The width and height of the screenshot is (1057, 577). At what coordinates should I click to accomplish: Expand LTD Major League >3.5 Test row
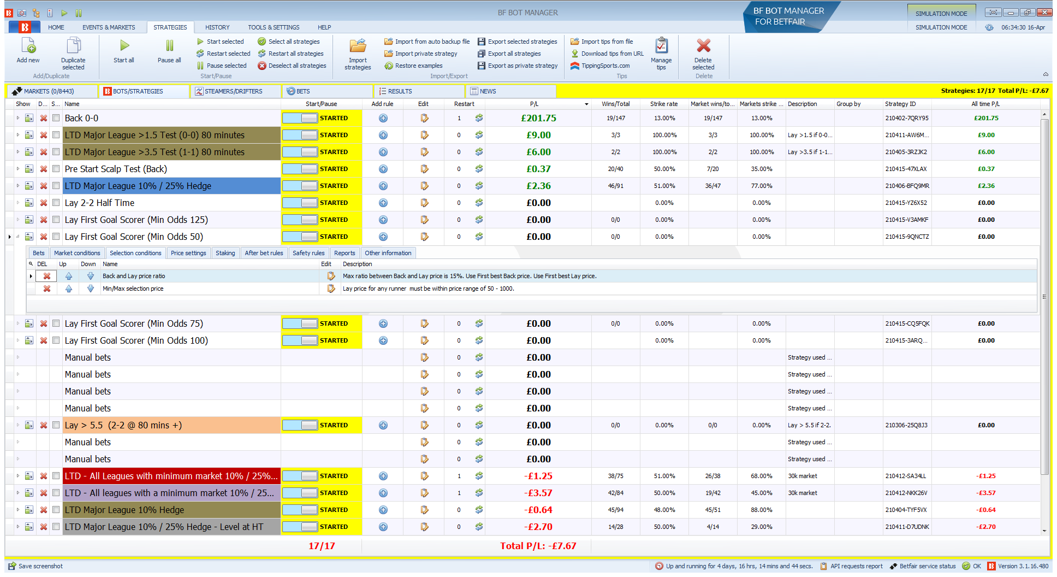(x=18, y=152)
